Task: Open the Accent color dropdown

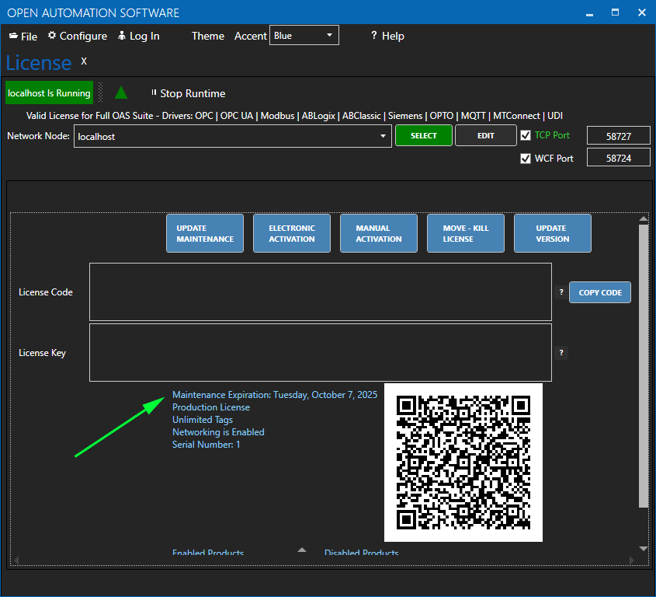Action: 304,36
